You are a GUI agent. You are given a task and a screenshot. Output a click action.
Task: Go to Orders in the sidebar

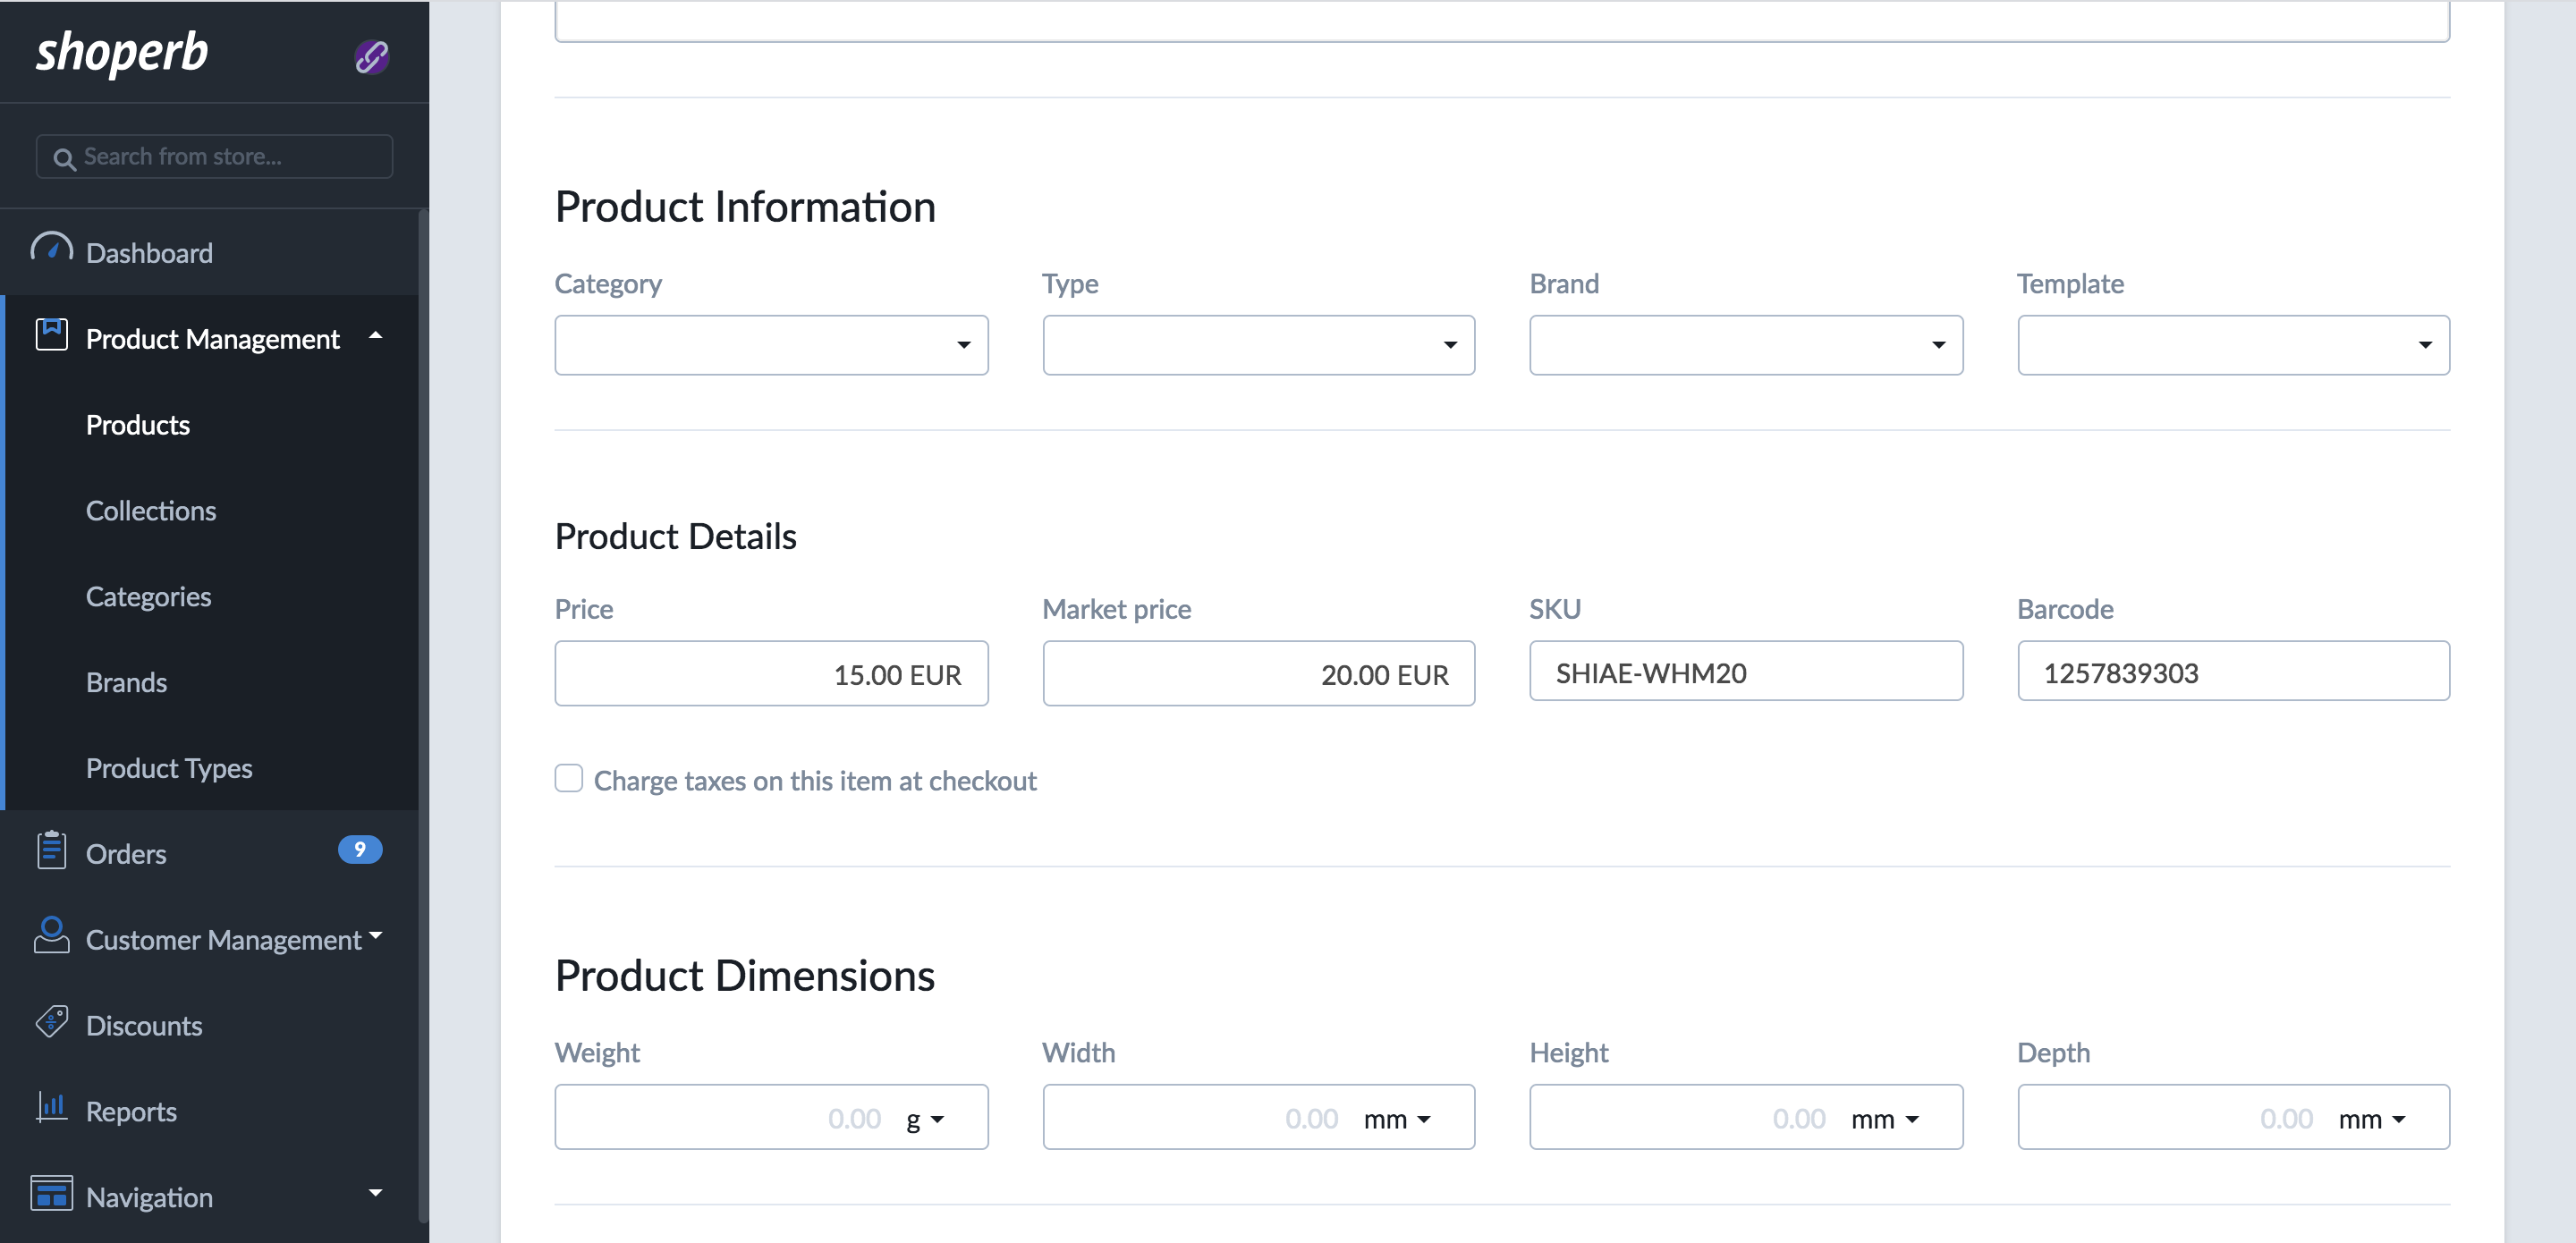126,854
